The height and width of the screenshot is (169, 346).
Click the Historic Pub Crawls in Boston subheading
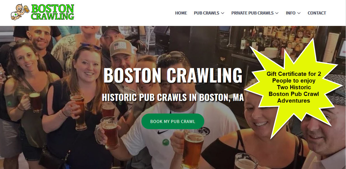pos(173,97)
